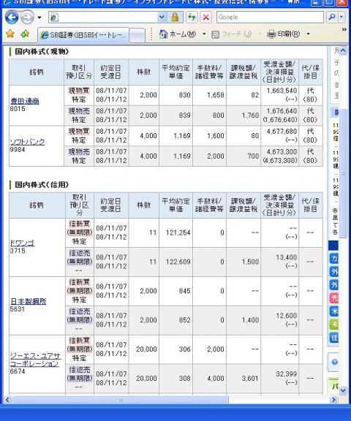Click the green 米 sidebar icon

(333, 325)
